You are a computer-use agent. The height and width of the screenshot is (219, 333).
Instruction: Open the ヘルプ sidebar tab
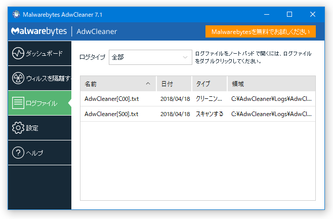(39, 153)
